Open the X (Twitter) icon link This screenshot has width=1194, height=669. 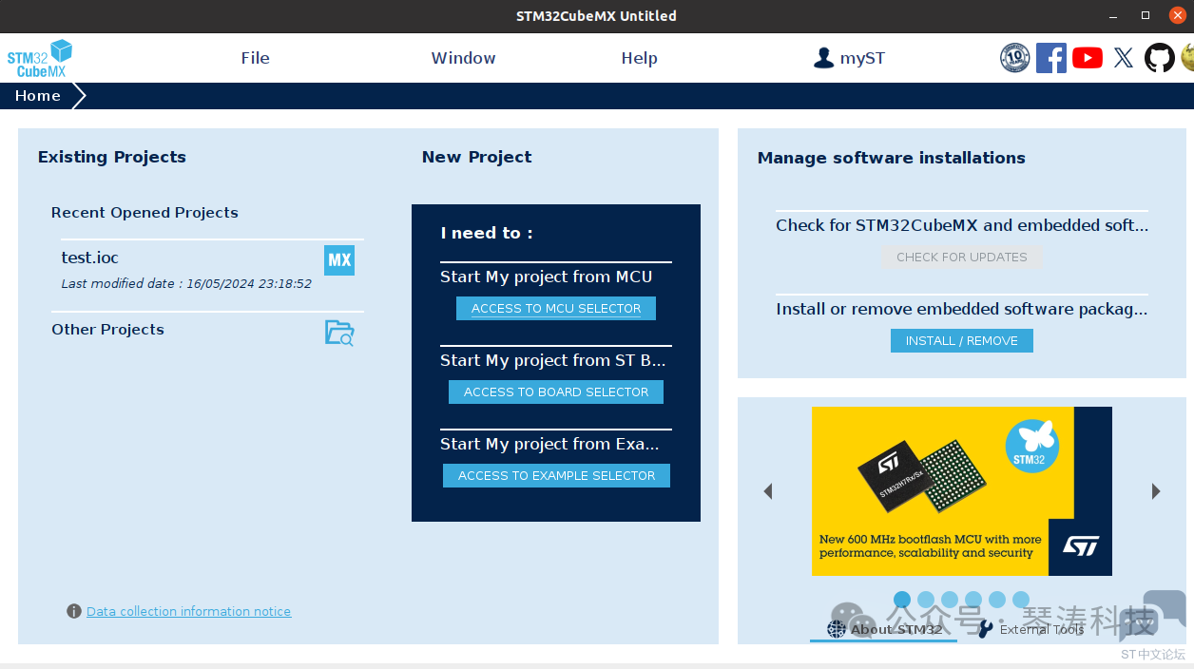point(1123,58)
